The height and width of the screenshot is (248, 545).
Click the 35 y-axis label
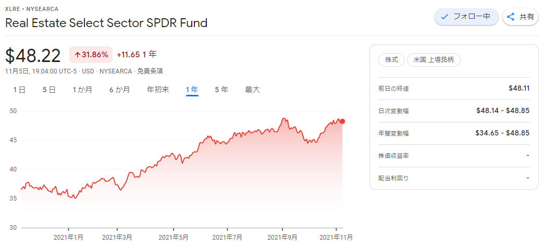[x=13, y=199]
